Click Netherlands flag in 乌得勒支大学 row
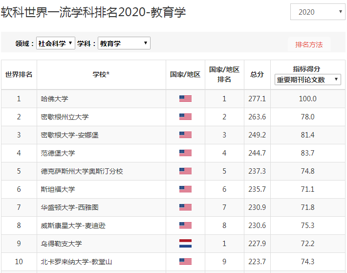347x273 pixels. 185,243
